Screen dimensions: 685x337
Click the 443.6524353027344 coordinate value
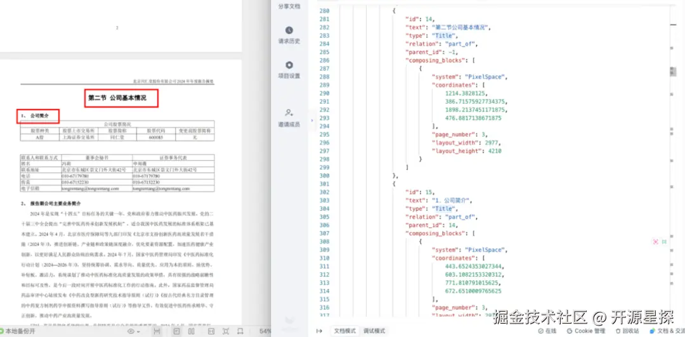474,267
